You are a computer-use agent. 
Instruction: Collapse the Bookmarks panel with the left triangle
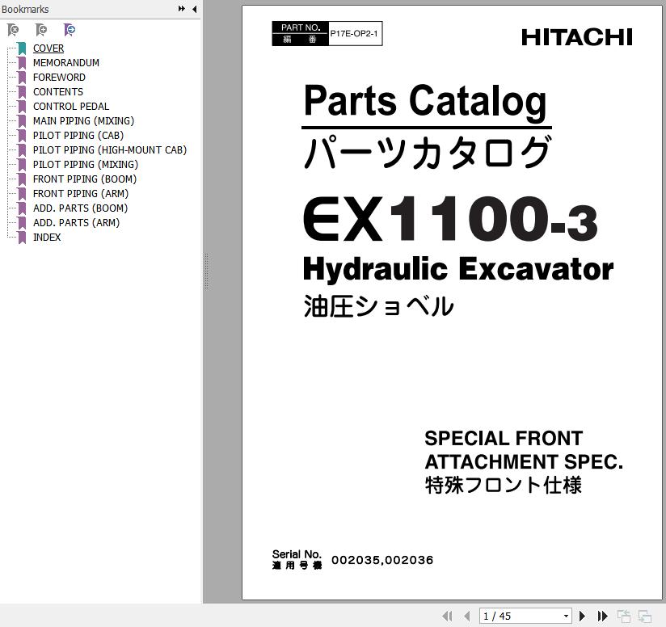click(195, 9)
